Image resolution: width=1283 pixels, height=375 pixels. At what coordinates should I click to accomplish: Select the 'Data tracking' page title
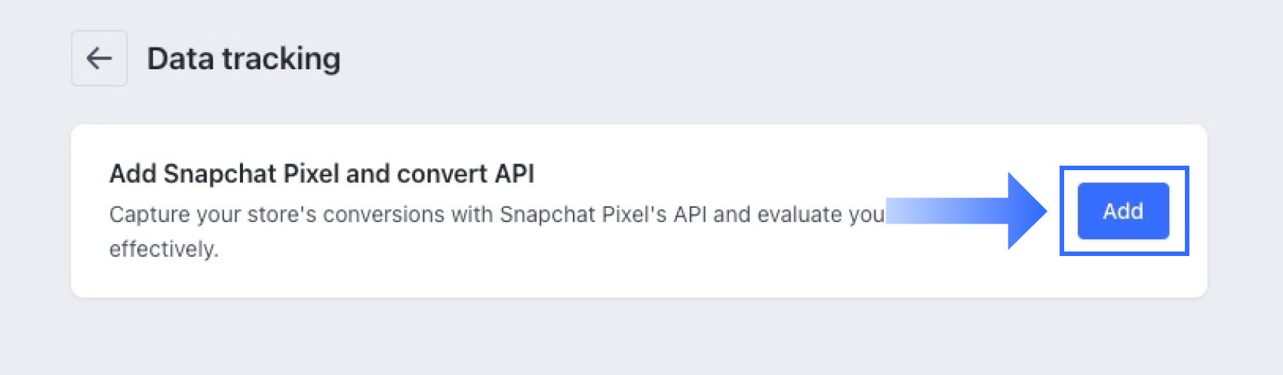pyautogui.click(x=243, y=59)
